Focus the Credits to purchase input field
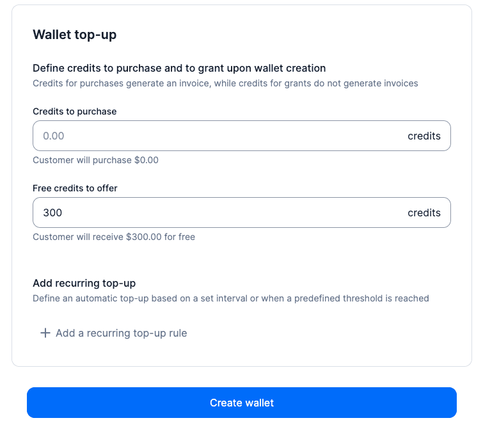Viewport: 483px width, 425px height. pyautogui.click(x=218, y=136)
